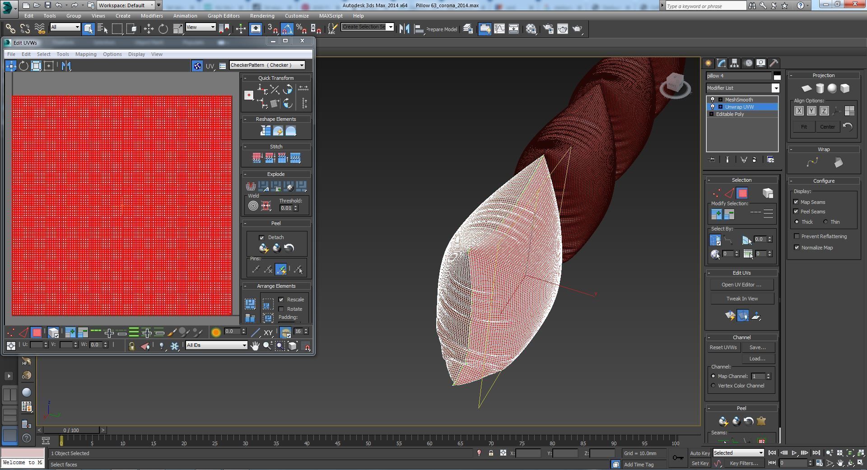Open the Hierarchy command panel tab

point(734,63)
